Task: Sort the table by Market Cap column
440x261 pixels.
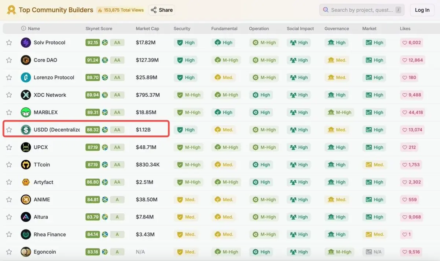Action: click(148, 29)
